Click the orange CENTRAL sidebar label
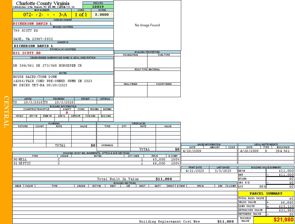The width and height of the screenshot is (295, 224). tap(6, 112)
